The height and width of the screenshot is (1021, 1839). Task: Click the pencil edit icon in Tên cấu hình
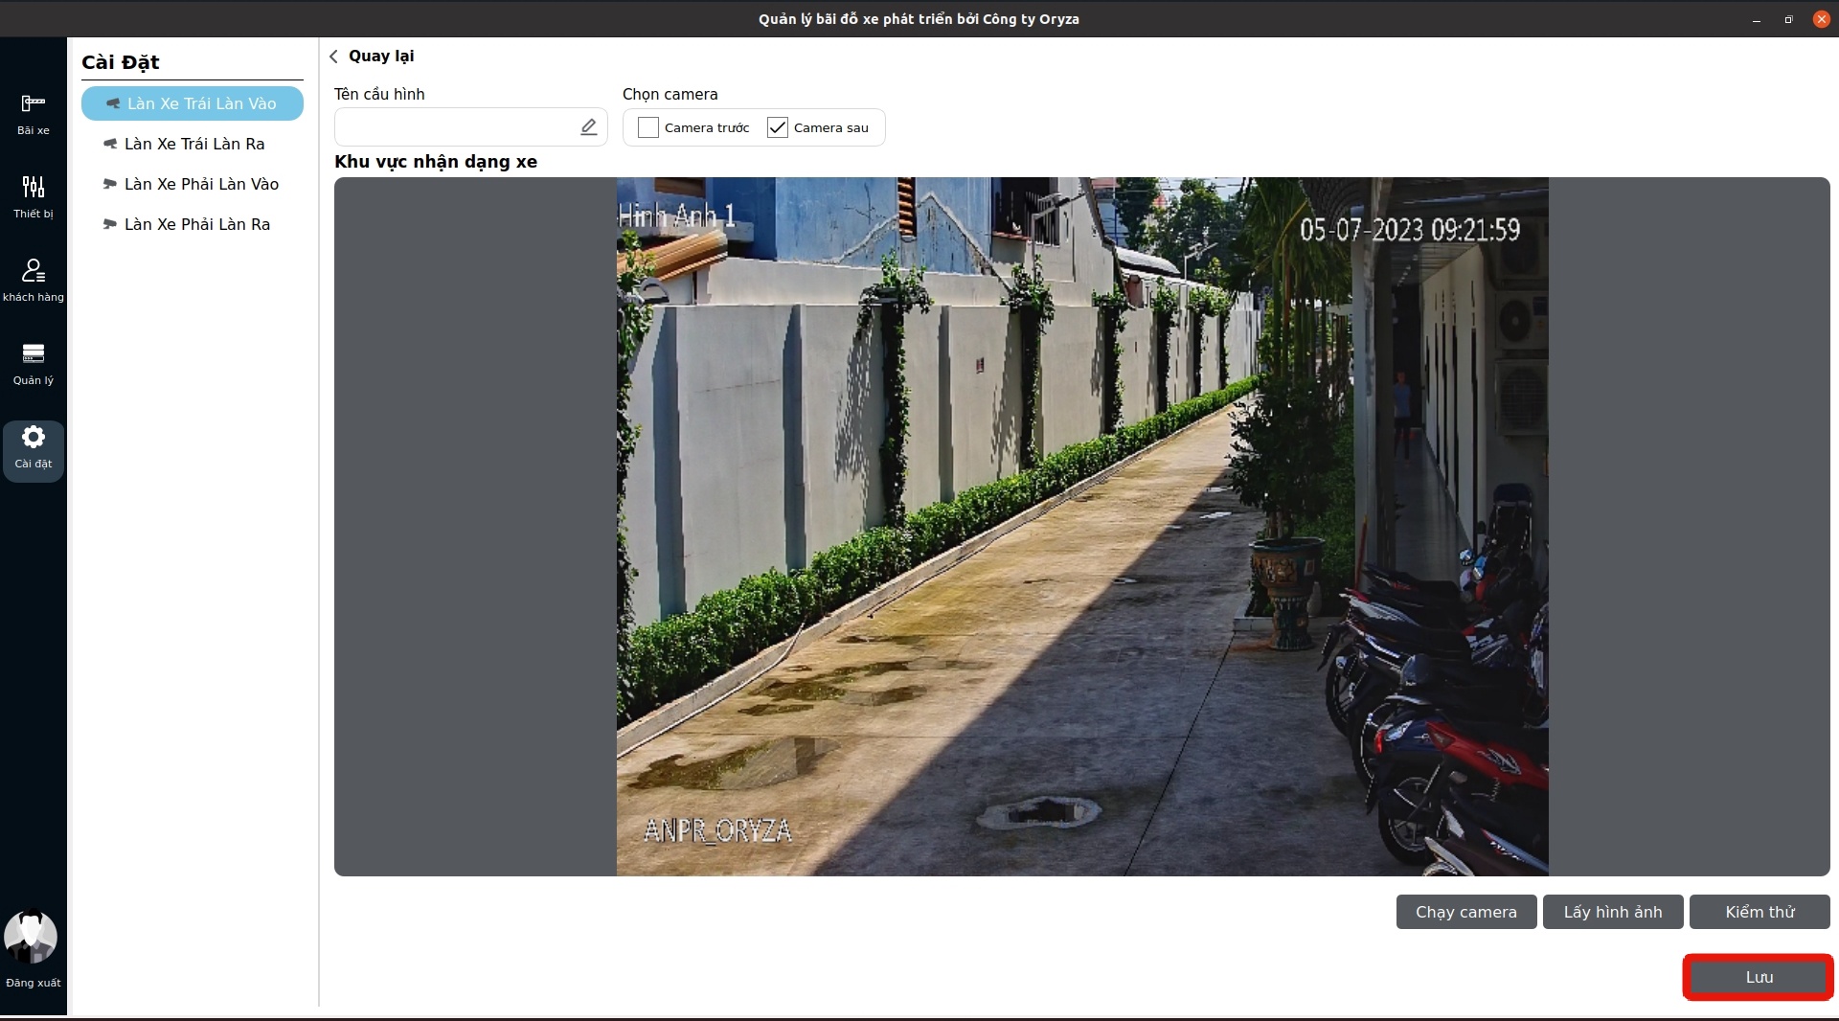pos(589,127)
